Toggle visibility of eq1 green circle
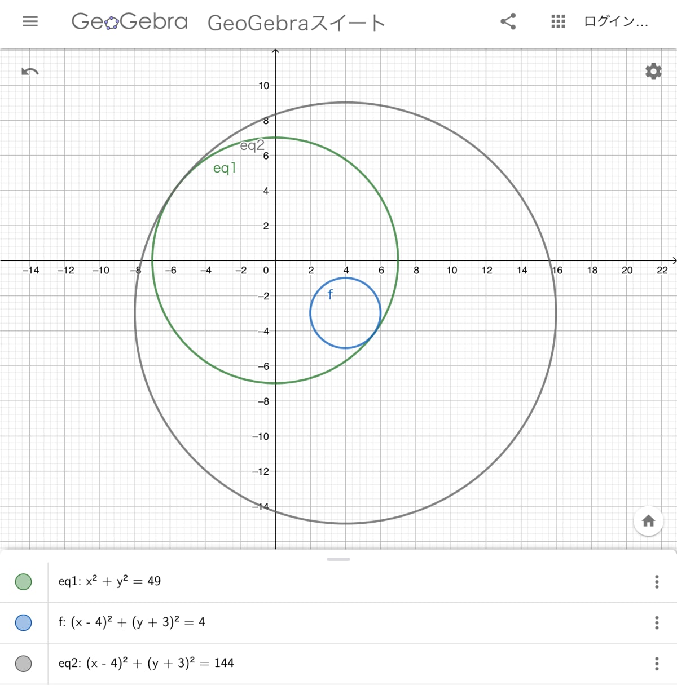Viewport: 677px width, 685px height. (23, 582)
